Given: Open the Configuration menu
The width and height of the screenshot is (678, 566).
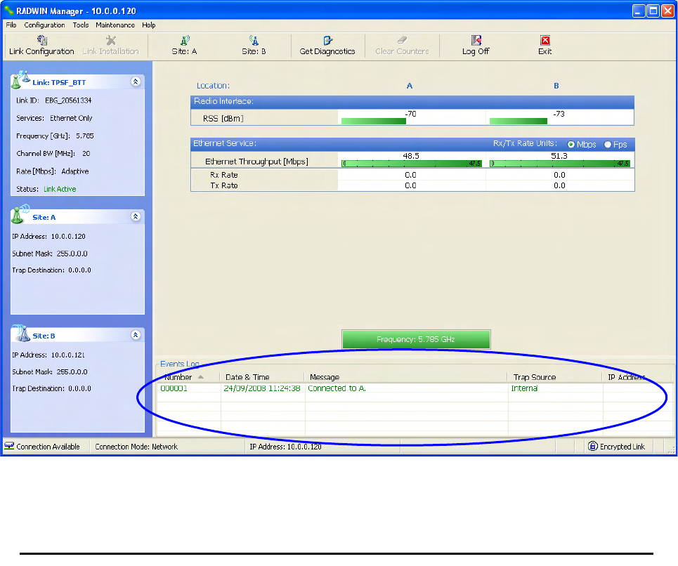Looking at the screenshot, I should (44, 25).
